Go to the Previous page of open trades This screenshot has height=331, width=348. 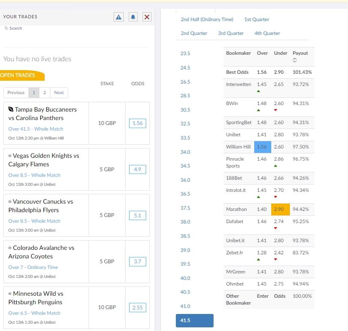click(x=16, y=92)
